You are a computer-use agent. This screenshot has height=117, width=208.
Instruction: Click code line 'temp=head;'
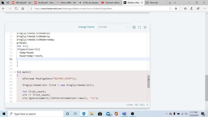[x=27, y=53]
